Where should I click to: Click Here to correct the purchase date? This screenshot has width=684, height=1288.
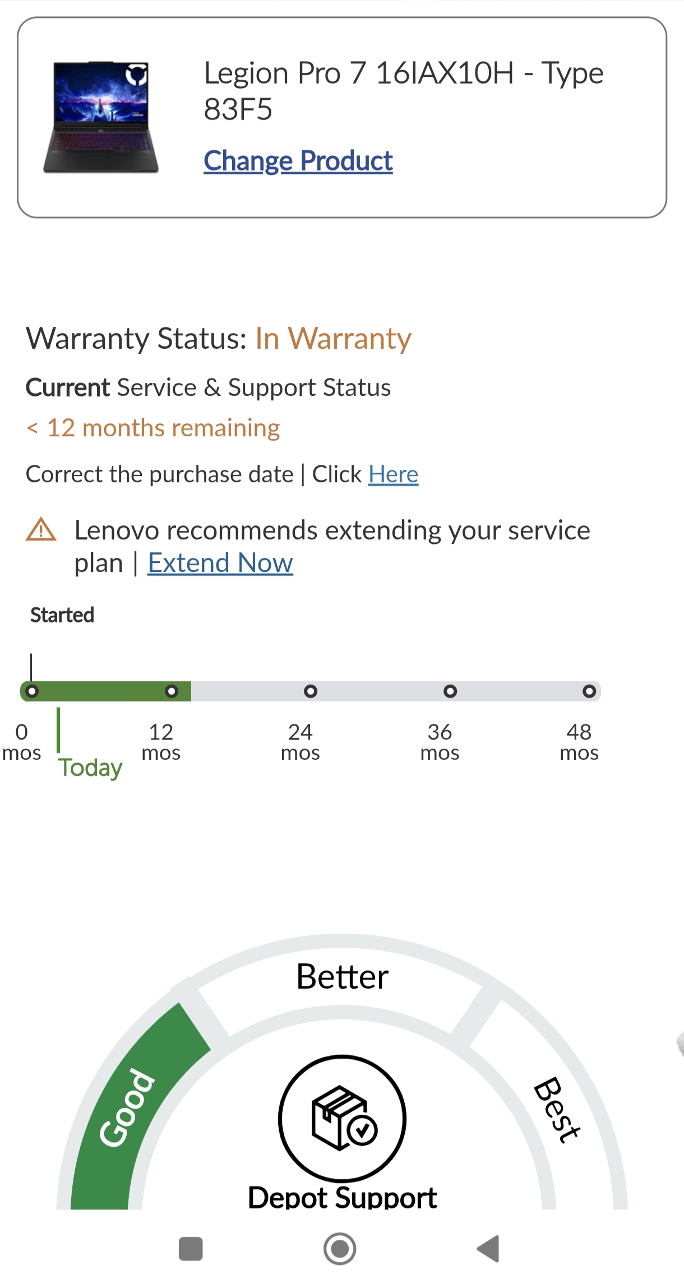393,474
